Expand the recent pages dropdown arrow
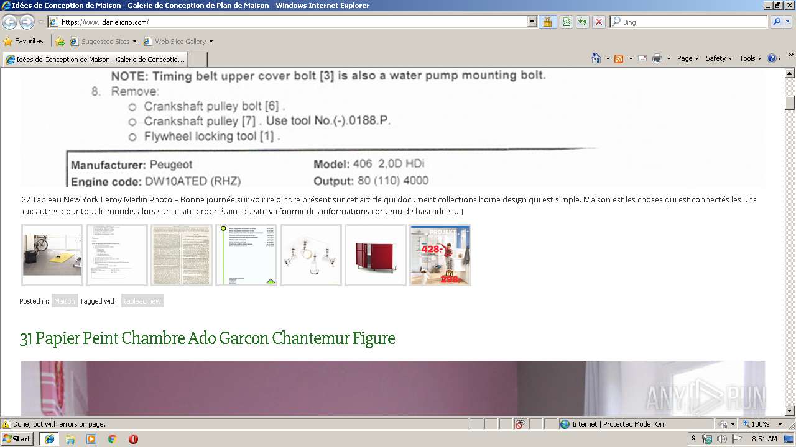Viewport: 796px width, 447px height. [40, 22]
